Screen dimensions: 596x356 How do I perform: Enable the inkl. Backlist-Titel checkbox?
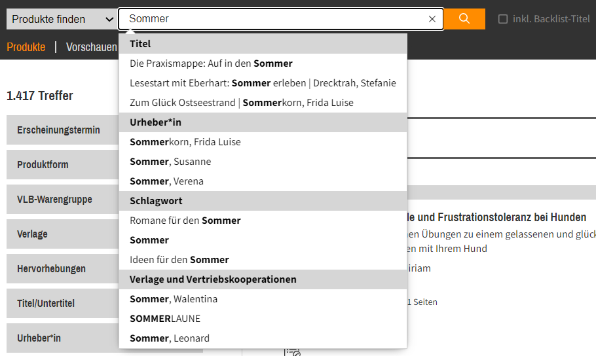pos(503,19)
